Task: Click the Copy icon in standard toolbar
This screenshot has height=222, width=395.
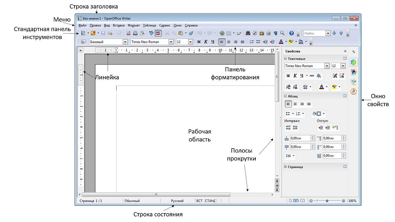Action: coord(174,33)
